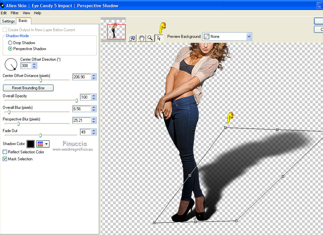This screenshot has height=235, width=323.
Task: Uncheck Mask Selection checkbox
Action: 5,159
